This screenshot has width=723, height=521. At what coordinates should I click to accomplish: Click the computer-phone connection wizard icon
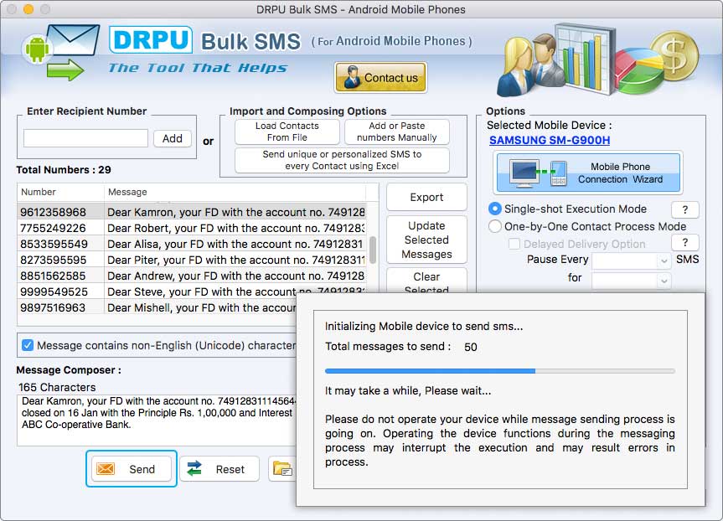538,173
